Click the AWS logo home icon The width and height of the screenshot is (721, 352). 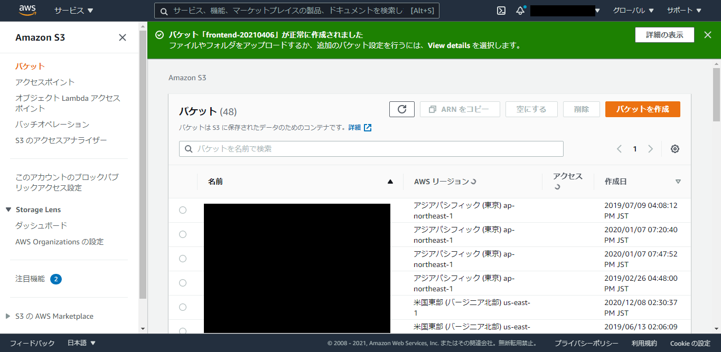coord(27,10)
